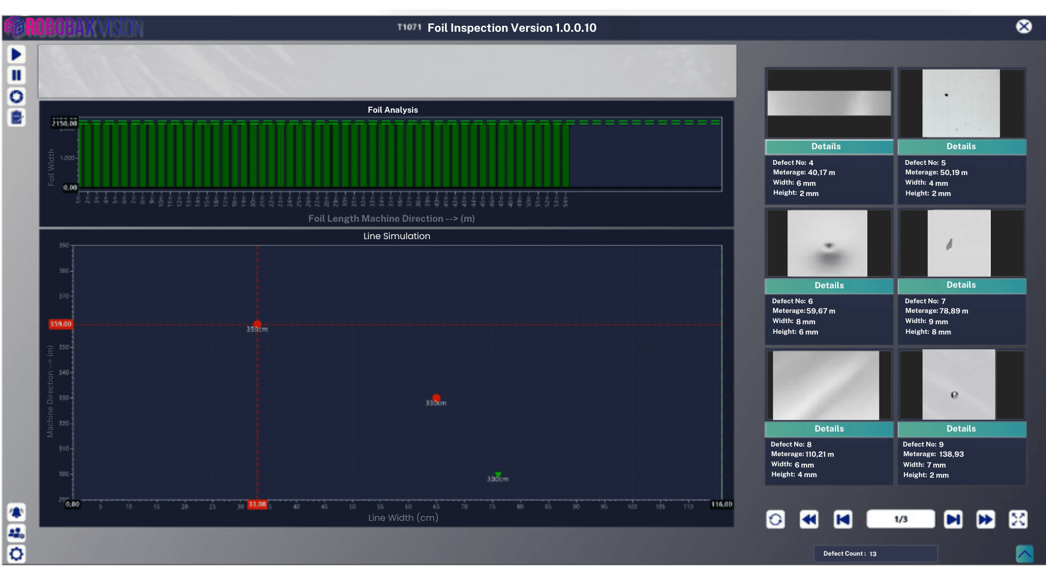Image resolution: width=1046 pixels, height=585 pixels.
Task: Open Details for Defect No 8
Action: pos(829,429)
